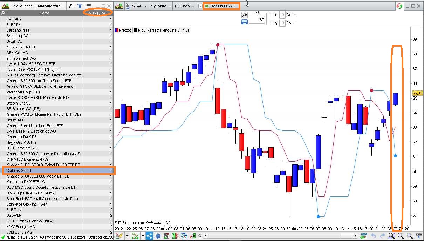Click the red-green refresh icon in chart header
The width and height of the screenshot is (424, 241).
point(399,6)
